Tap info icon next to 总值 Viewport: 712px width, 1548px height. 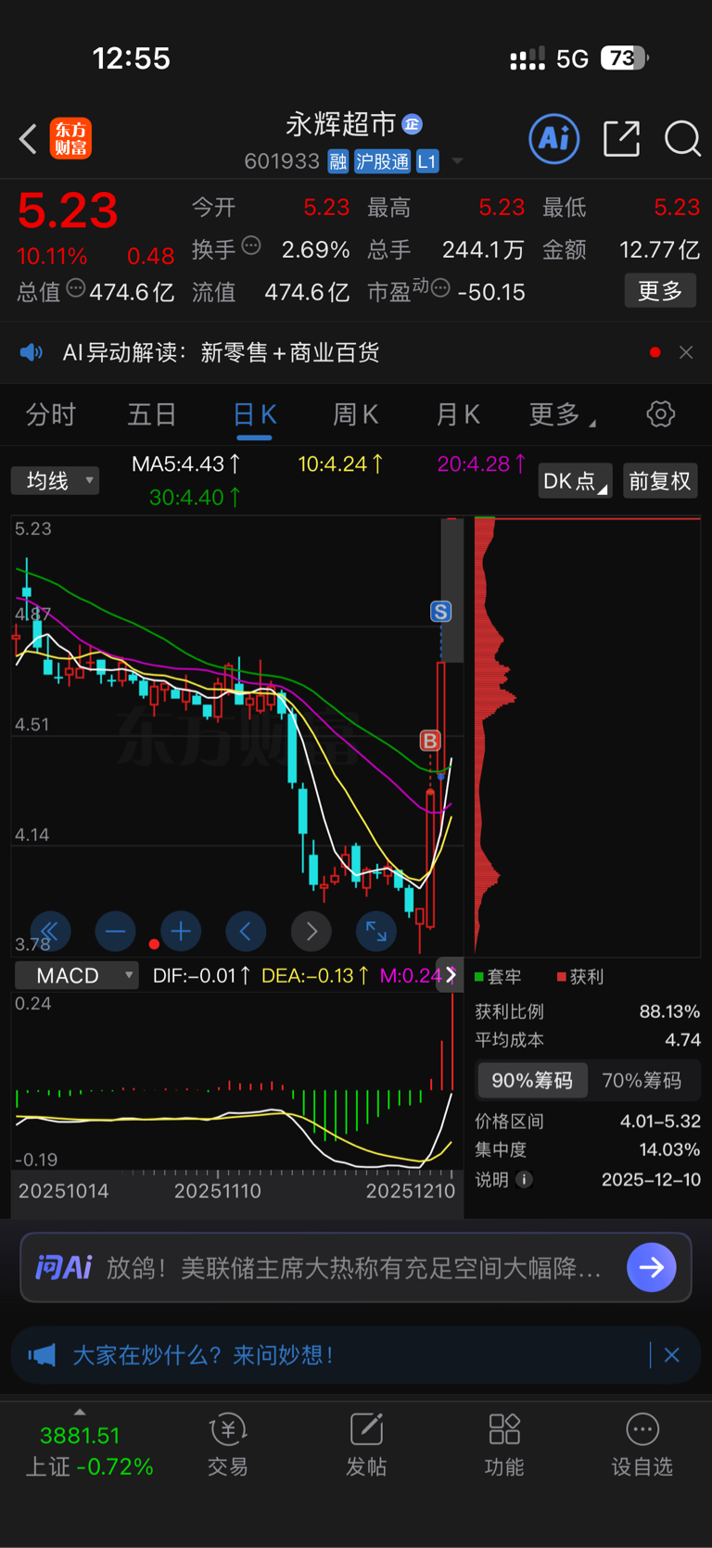pos(76,288)
